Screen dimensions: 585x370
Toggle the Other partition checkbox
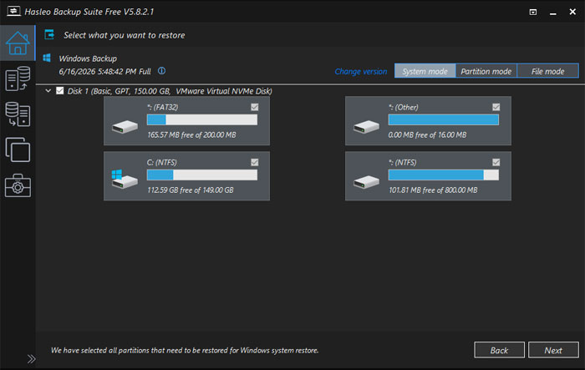pos(496,108)
